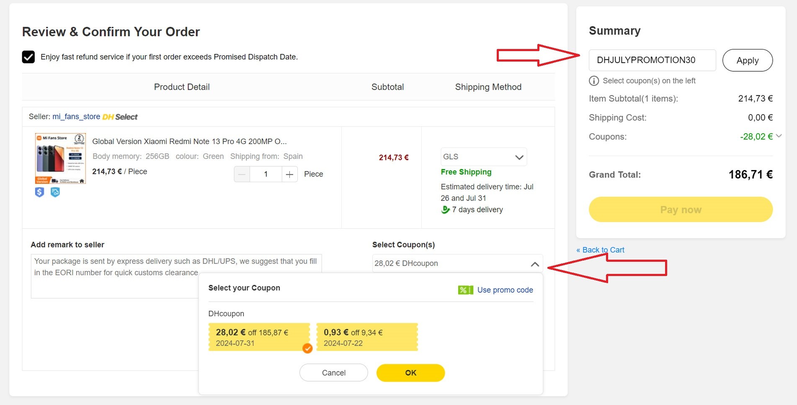Cancel the coupon selection
The width and height of the screenshot is (797, 405).
[x=333, y=373]
